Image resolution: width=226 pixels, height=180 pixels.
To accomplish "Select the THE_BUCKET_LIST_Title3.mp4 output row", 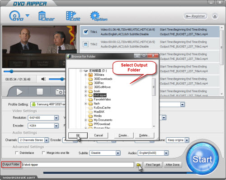I will tap(184, 59).
